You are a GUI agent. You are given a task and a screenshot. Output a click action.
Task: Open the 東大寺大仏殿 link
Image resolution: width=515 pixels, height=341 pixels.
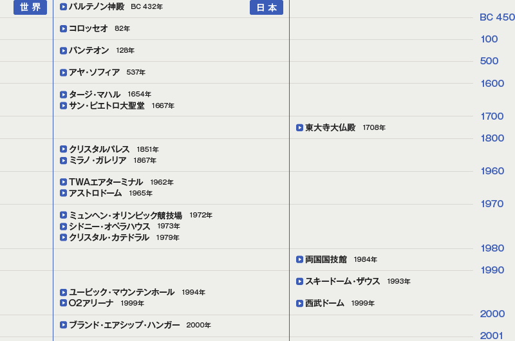pyautogui.click(x=330, y=127)
